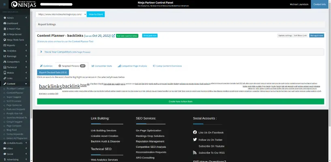Screen dimensions: 331x162
Task: Click the large 'backlinks' word in cloud
Action: pyautogui.click(x=50, y=86)
